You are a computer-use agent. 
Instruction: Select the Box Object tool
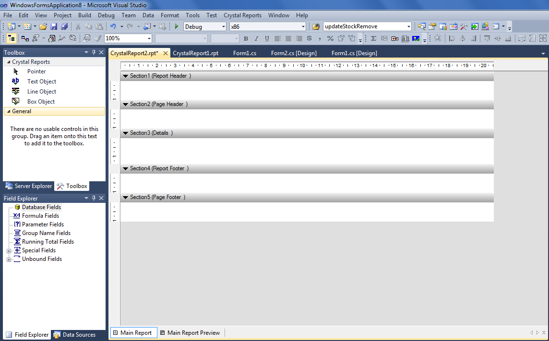pos(41,101)
